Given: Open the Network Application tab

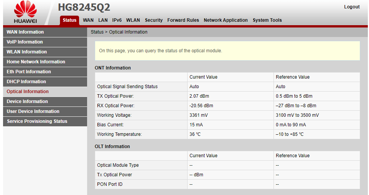Looking at the screenshot, I should (225, 20).
